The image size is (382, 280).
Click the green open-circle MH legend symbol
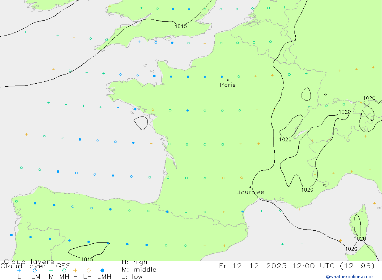coord(64,270)
